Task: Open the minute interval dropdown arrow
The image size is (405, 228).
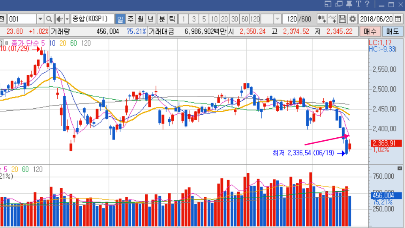Action: [x=277, y=19]
